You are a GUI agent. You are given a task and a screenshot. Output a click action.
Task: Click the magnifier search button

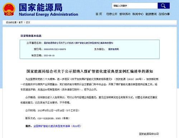coord(164,6)
